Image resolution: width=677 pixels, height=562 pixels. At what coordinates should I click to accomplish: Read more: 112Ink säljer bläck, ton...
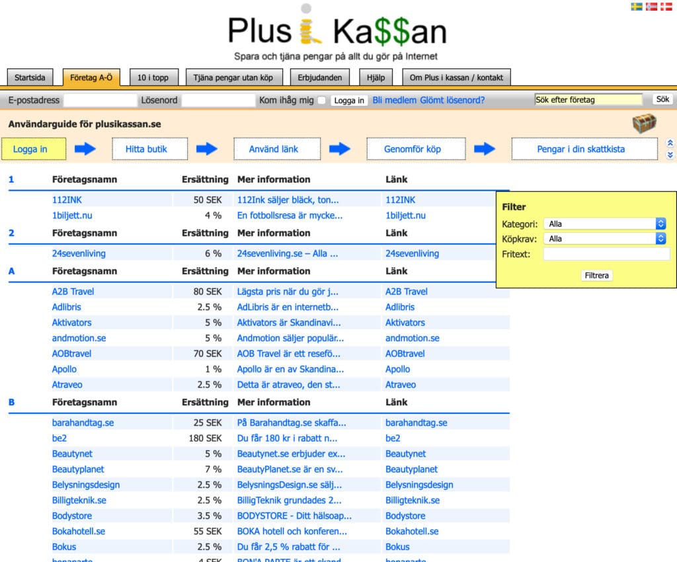[288, 200]
